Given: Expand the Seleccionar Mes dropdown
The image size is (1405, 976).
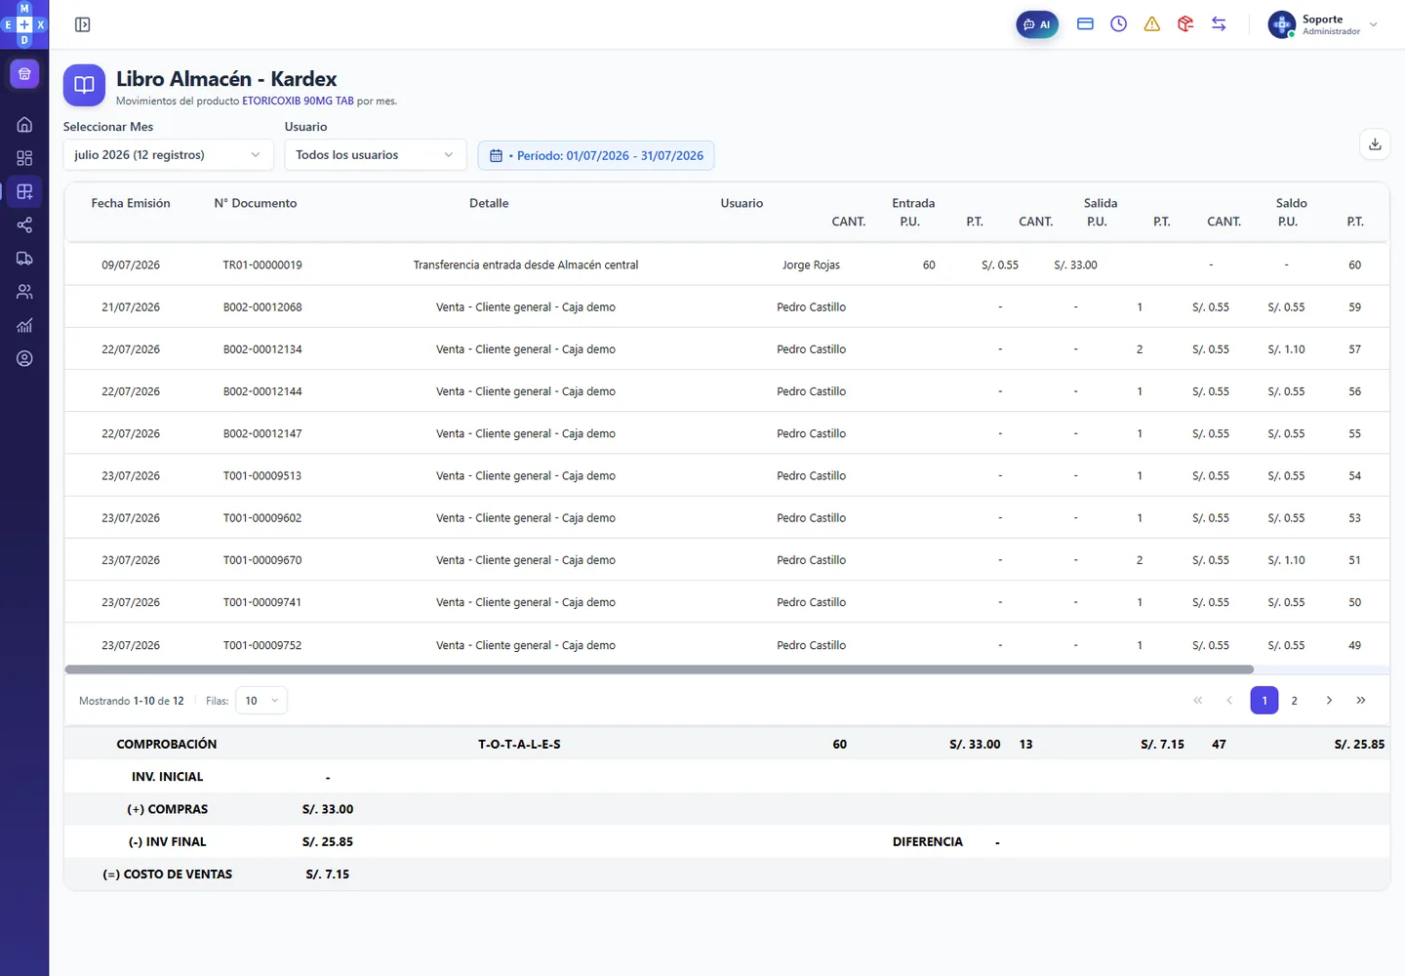Looking at the screenshot, I should [168, 155].
